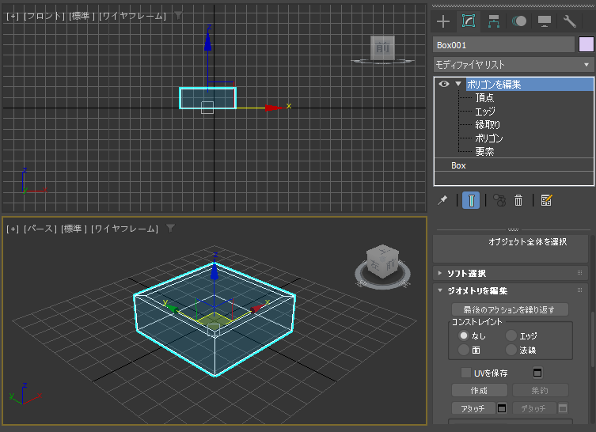The height and width of the screenshot is (432, 596).
Task: Open Configure Modifier Sets icon
Action: (546, 200)
